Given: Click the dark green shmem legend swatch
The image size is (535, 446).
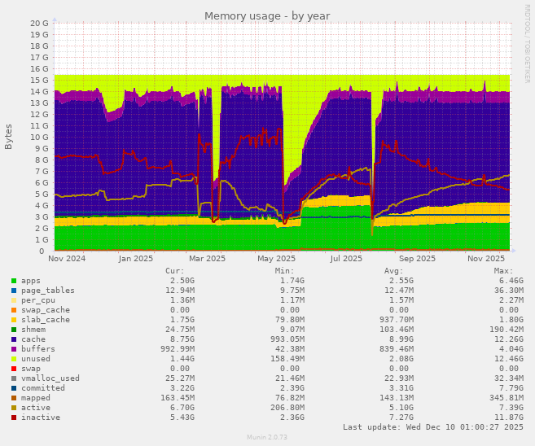Looking at the screenshot, I should tap(14, 330).
